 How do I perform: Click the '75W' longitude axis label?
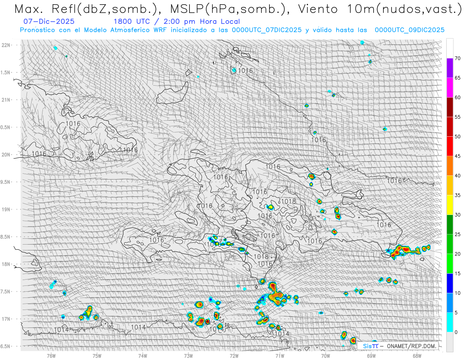(97, 356)
